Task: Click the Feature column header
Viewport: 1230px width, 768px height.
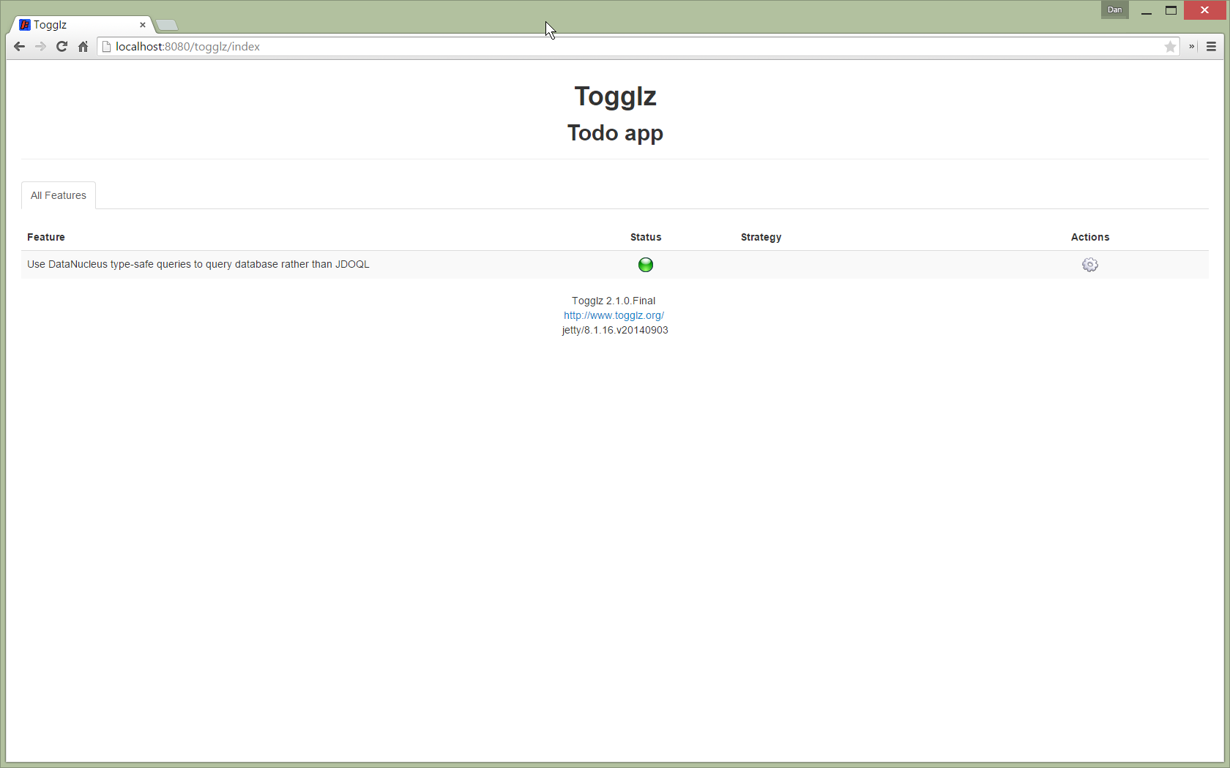Action: point(46,237)
